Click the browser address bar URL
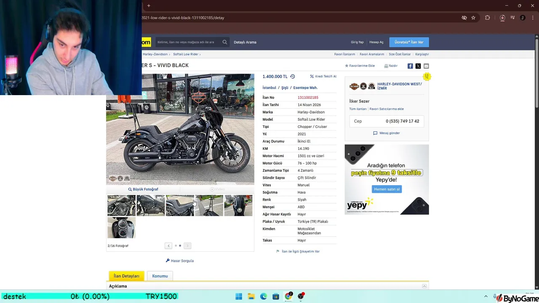The width and height of the screenshot is (539, 303). coord(183,18)
